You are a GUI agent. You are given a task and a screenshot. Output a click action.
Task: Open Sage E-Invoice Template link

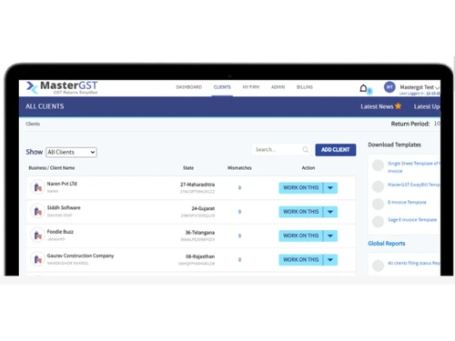coord(412,220)
